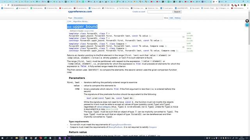The width and height of the screenshot is (250, 140).
Task: Click the C++ breadcrumb link
Action: tap(70, 21)
